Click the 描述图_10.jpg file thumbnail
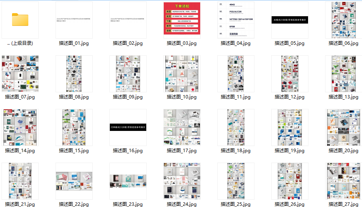362x207 pixels. click(182, 74)
